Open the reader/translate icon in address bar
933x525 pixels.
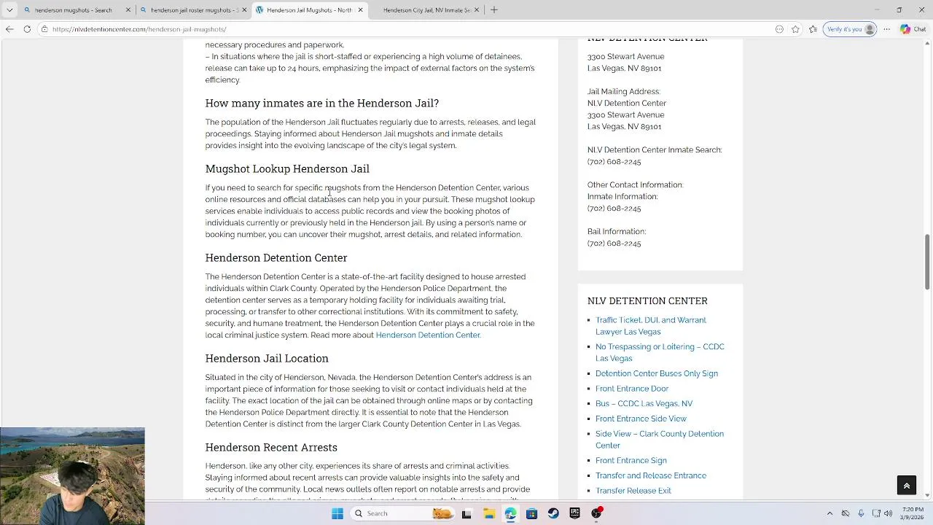pos(779,29)
